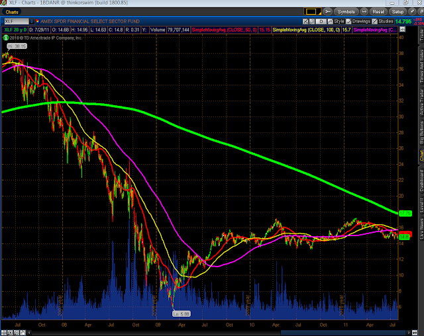This screenshot has width=424, height=336.
Task: Open the Studies menu
Action: click(x=383, y=21)
